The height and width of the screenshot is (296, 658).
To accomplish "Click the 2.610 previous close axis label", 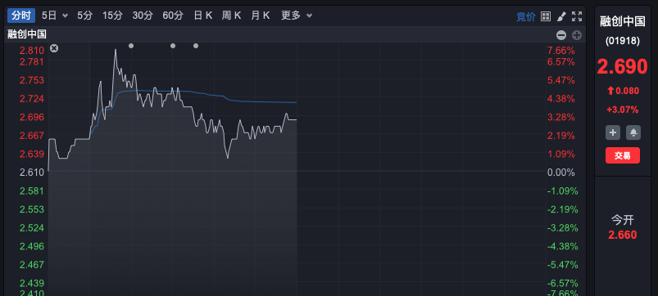I will [32, 172].
